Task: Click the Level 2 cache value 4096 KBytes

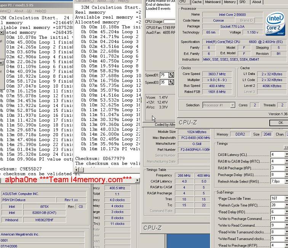Action: (272, 86)
